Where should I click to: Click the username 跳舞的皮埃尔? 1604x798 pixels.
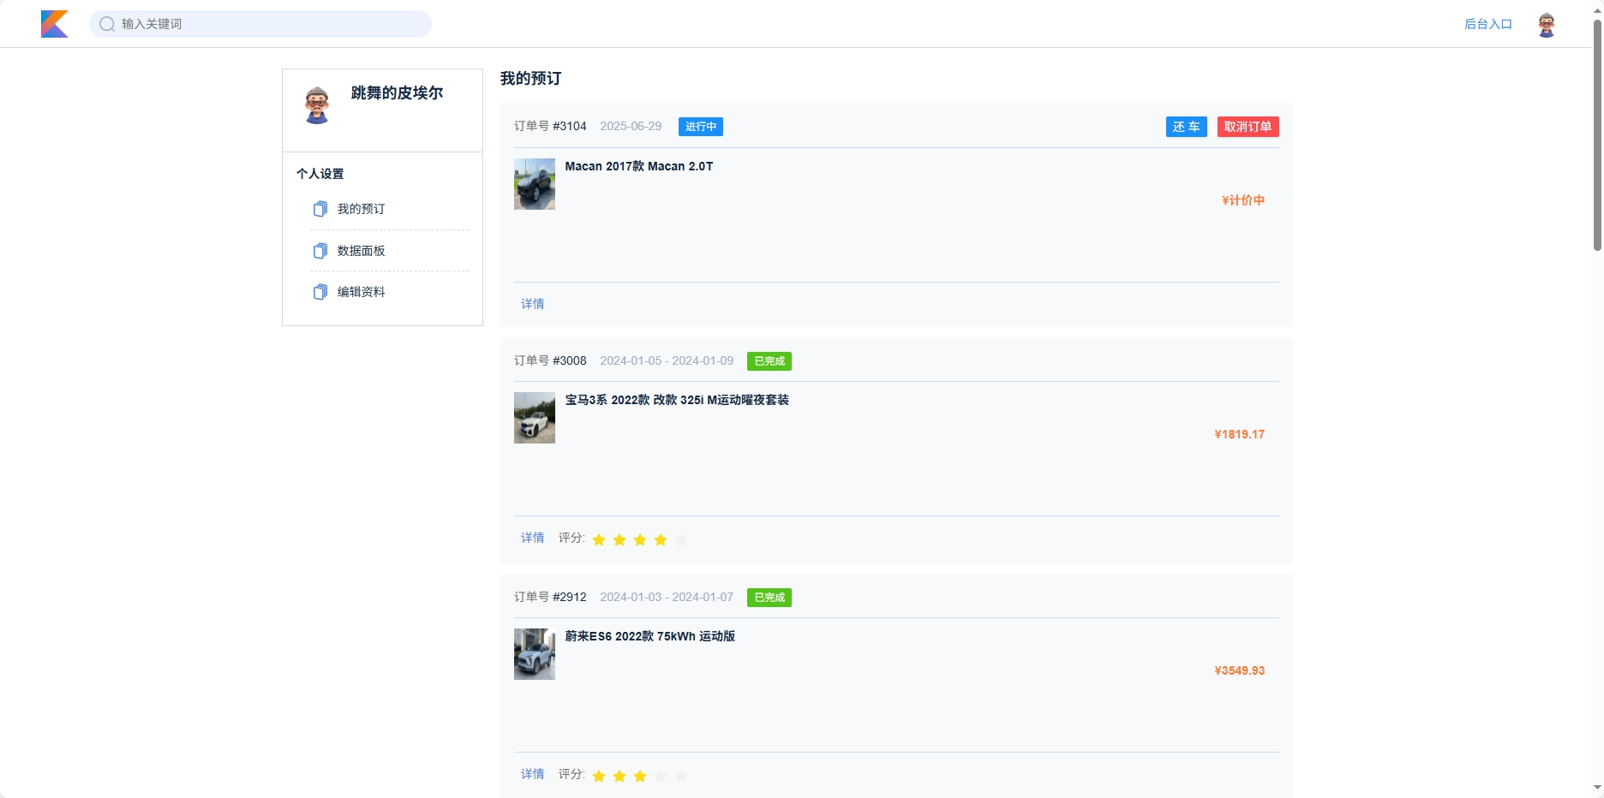point(397,92)
